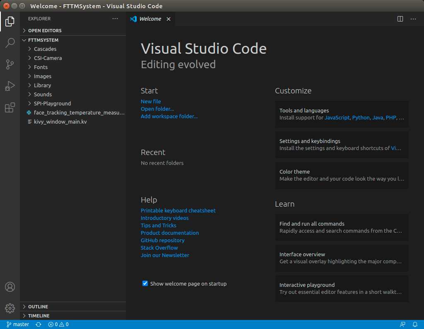
Task: Expand the Outline panel
Action: (73, 307)
